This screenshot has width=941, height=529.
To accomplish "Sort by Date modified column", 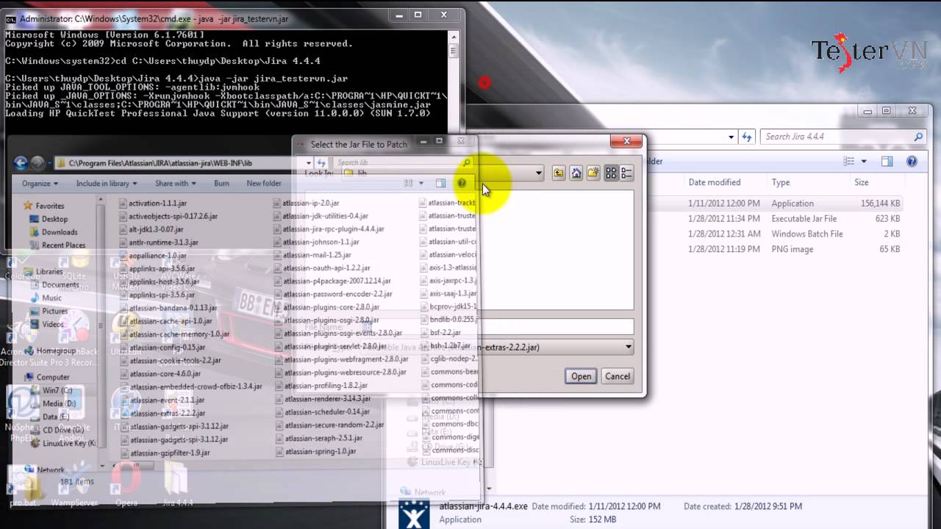I will click(x=714, y=182).
